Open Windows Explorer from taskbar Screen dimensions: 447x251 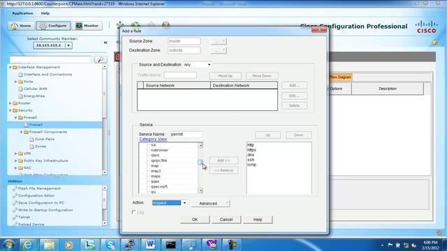[49, 245]
